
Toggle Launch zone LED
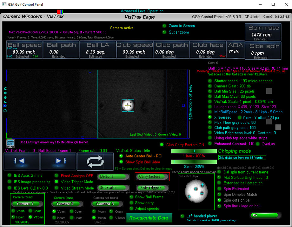(210, 107)
